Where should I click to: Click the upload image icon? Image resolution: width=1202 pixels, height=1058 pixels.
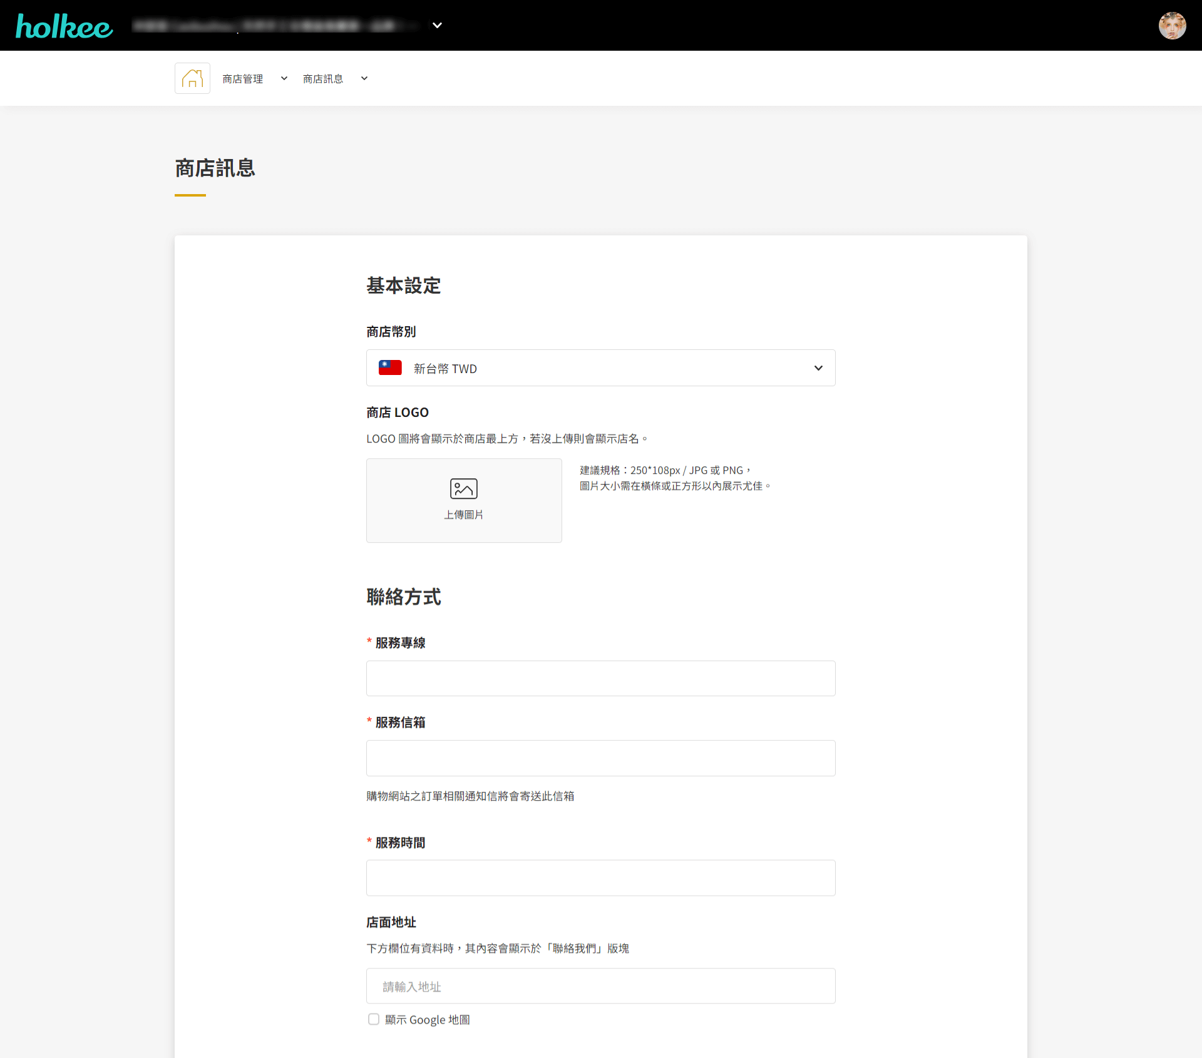(x=464, y=488)
